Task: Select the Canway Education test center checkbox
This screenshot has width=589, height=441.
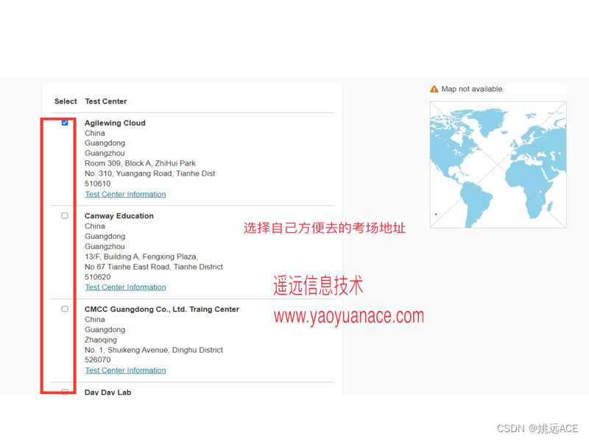Action: (65, 215)
